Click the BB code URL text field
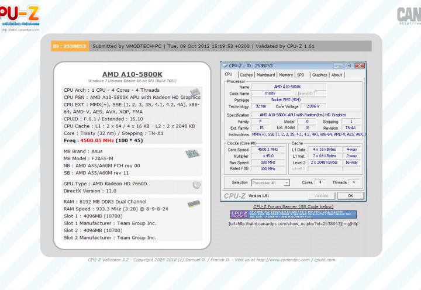This screenshot has height=290, width=421. (293, 224)
